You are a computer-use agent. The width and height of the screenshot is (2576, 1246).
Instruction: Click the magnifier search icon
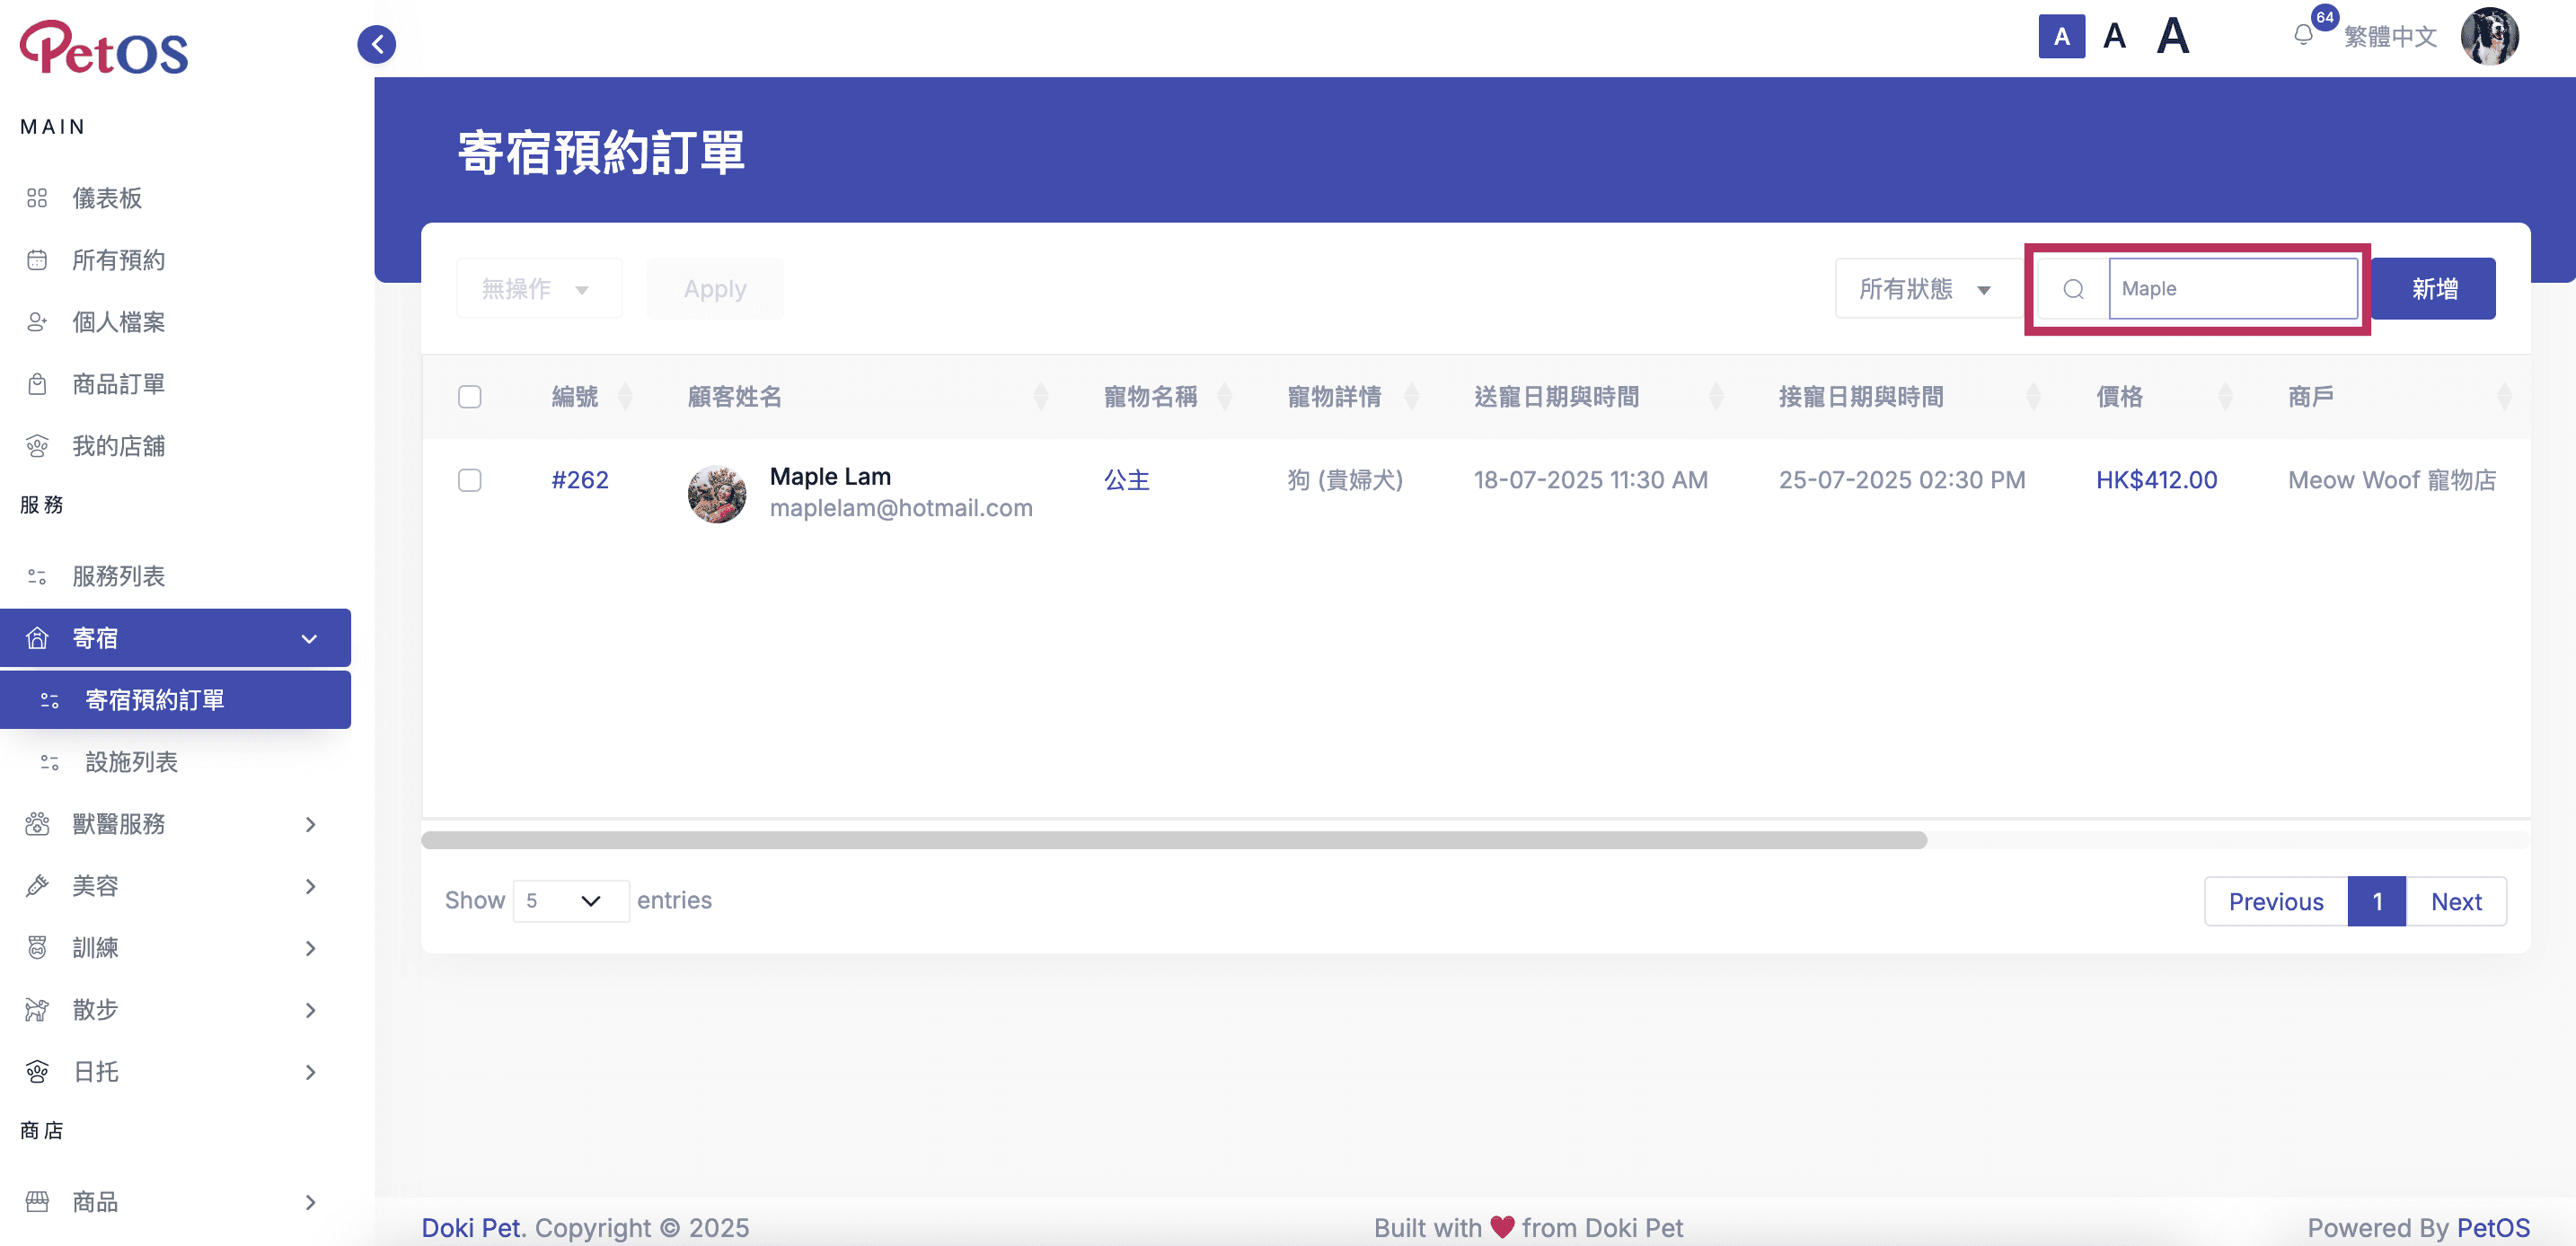click(2073, 289)
